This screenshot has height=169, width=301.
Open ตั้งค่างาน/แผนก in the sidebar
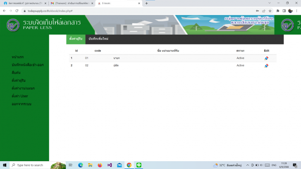pos(23,89)
